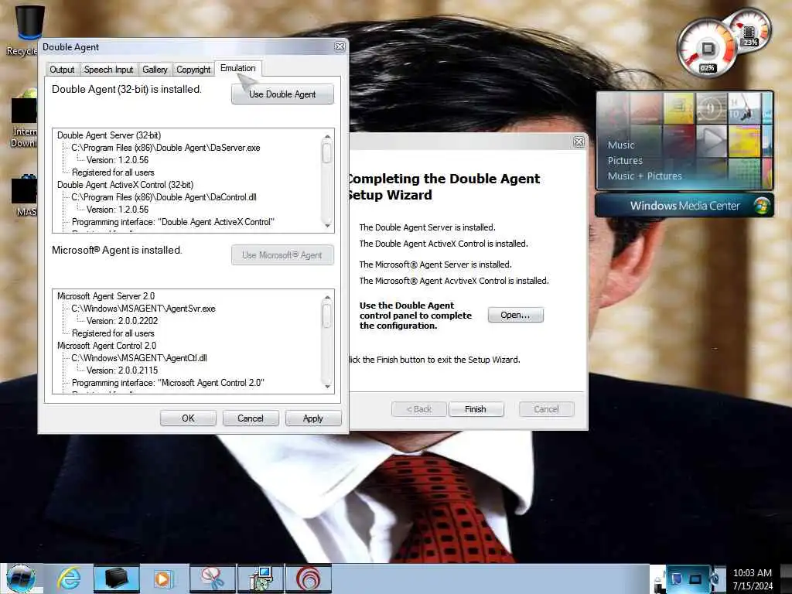
Task: Select Version: 2.0.0.2115 row
Action: tap(122, 370)
